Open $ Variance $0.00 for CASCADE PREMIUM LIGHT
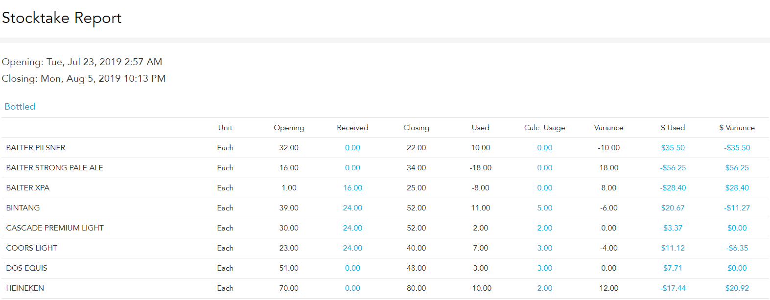This screenshot has height=300, width=770. [737, 228]
